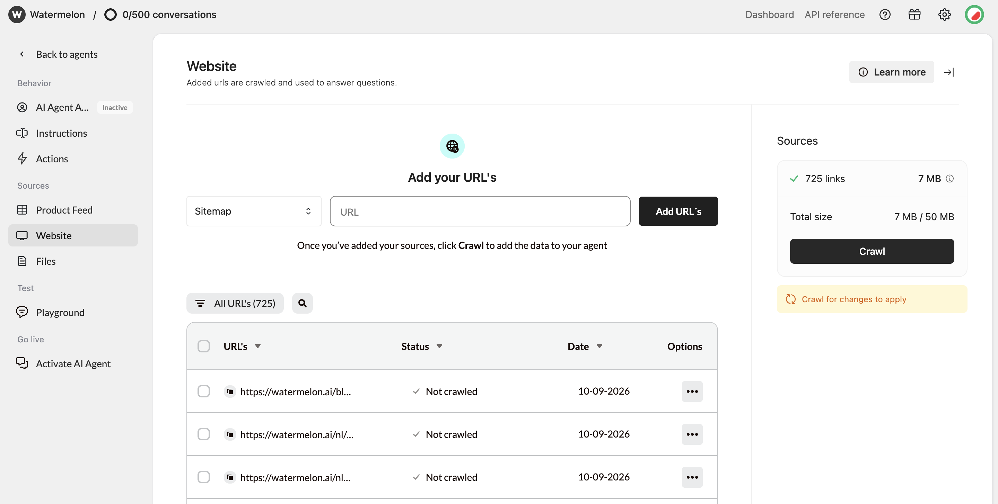Click the page icon of watermelon.ai/nl... row
Image resolution: width=998 pixels, height=504 pixels.
pyautogui.click(x=230, y=477)
